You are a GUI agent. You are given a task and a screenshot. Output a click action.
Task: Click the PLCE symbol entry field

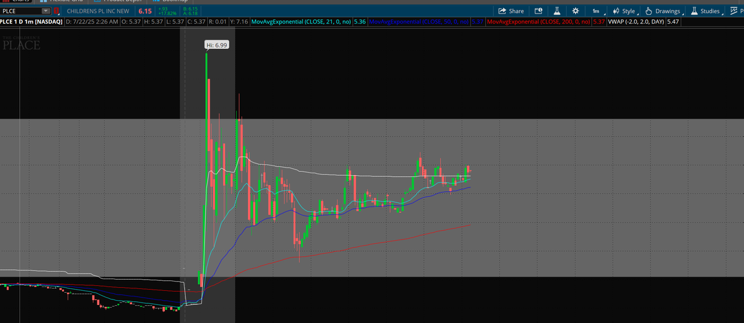(x=20, y=11)
